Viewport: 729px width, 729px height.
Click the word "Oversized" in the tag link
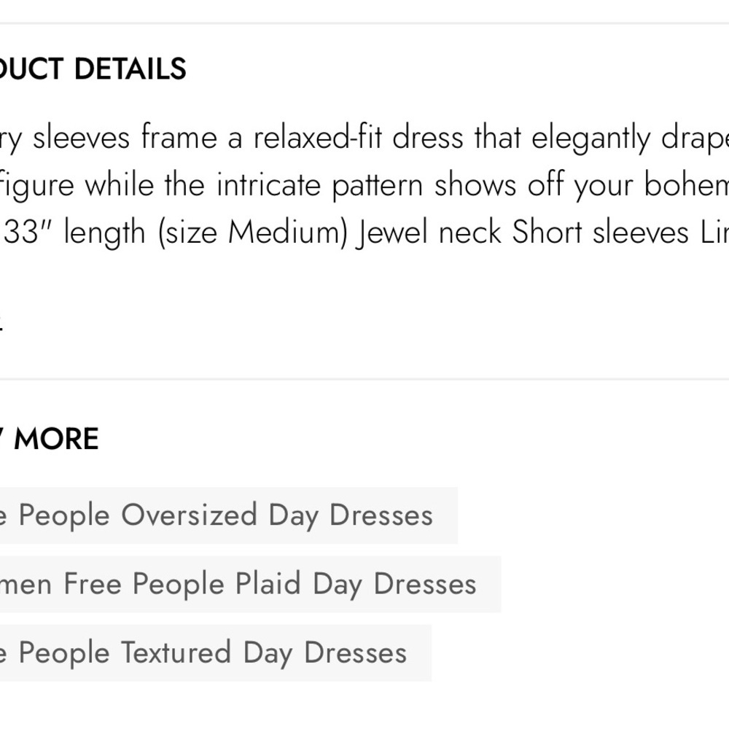[x=189, y=516]
